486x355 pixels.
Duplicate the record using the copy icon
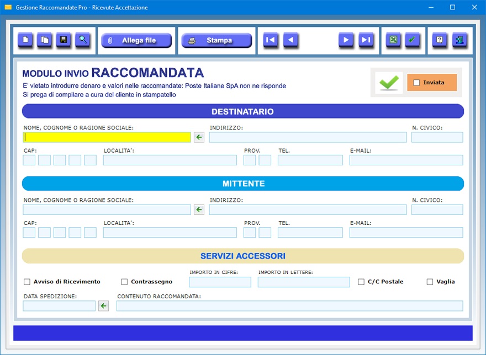coord(45,40)
